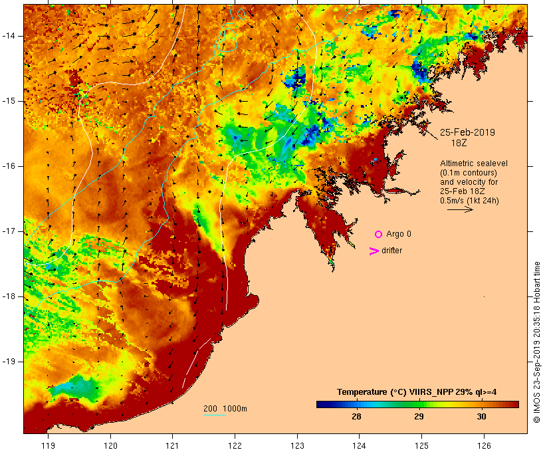This screenshot has height=452, width=545.
Task: Click the magenta Argo circle legend symbol
Action: tap(379, 235)
